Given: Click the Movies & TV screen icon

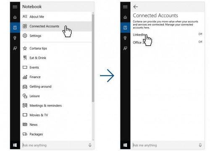Looking at the screenshot, I should click(x=25, y=115).
